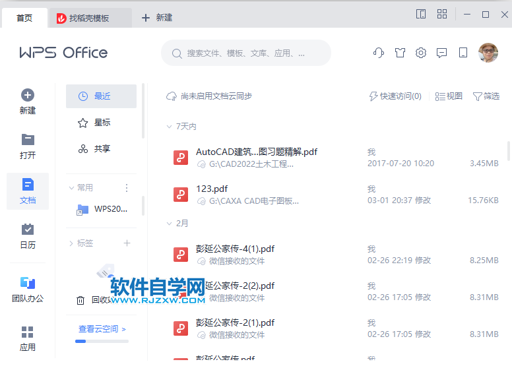This screenshot has width=512, height=370.
Task: Click the 8.25MB file size
Action: (484, 261)
